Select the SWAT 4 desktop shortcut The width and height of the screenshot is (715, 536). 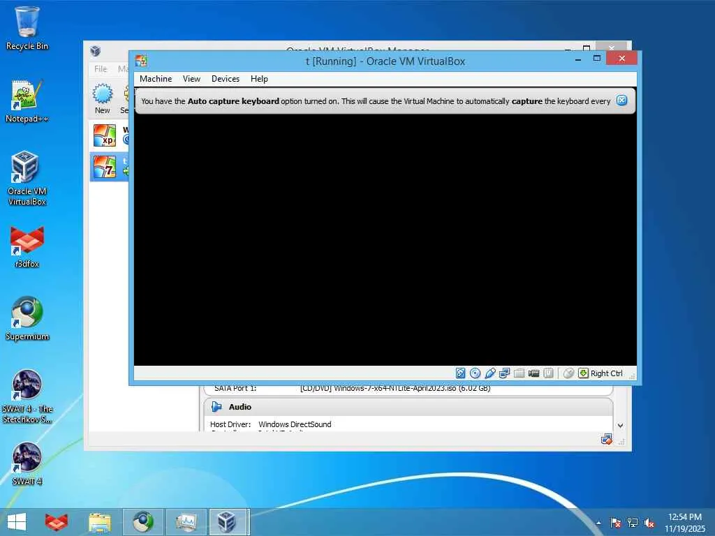coord(27,464)
